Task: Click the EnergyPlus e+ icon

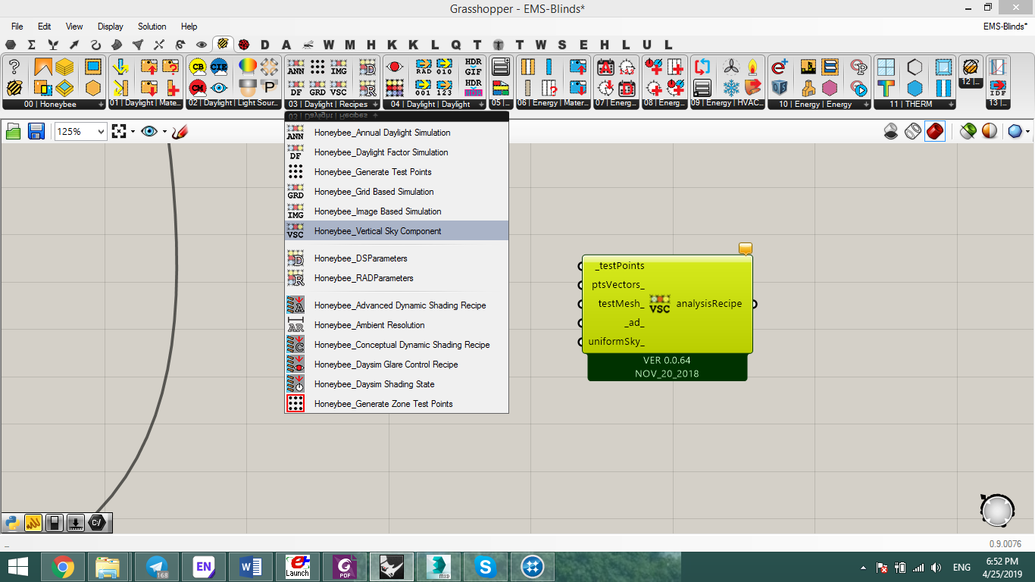Action: [x=780, y=67]
